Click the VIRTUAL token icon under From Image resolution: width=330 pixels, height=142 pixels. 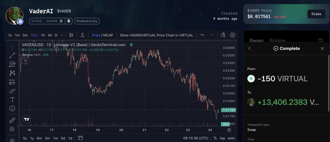(251, 79)
